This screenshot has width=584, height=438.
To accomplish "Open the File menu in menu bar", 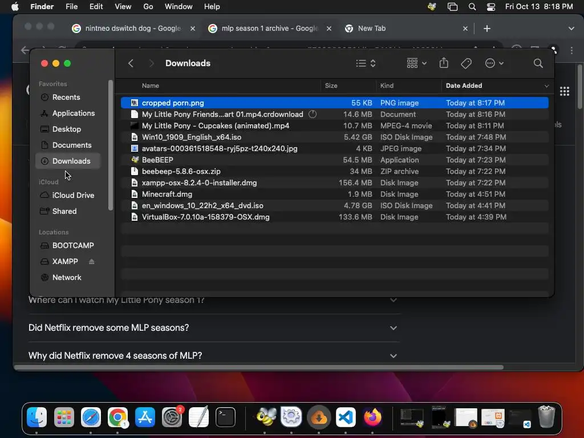I will click(71, 7).
